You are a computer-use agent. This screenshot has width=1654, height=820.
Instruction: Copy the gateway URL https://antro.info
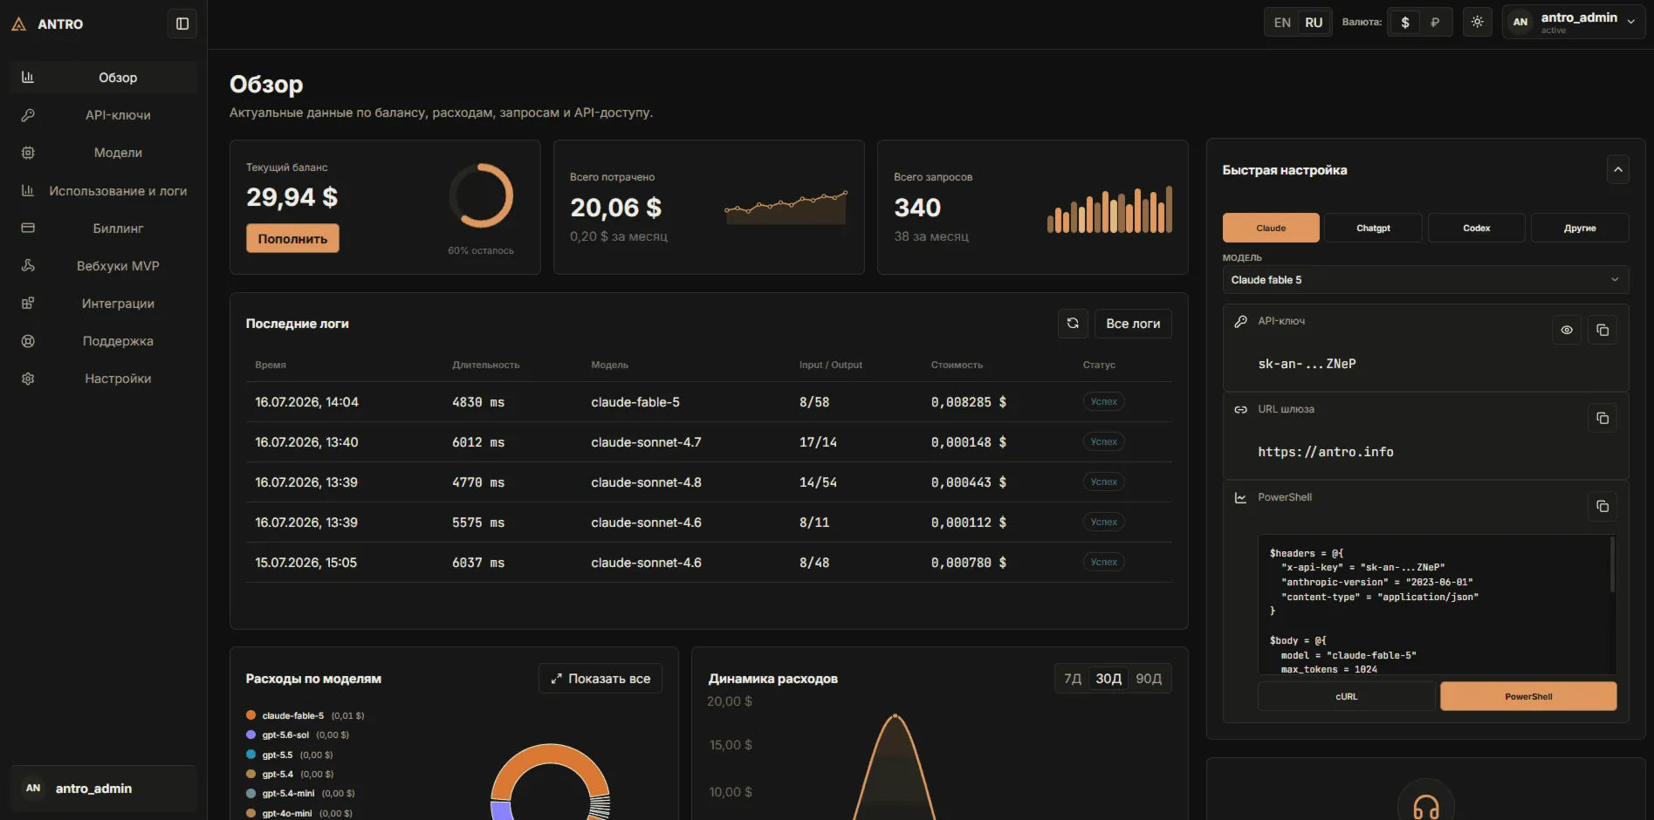1603,418
